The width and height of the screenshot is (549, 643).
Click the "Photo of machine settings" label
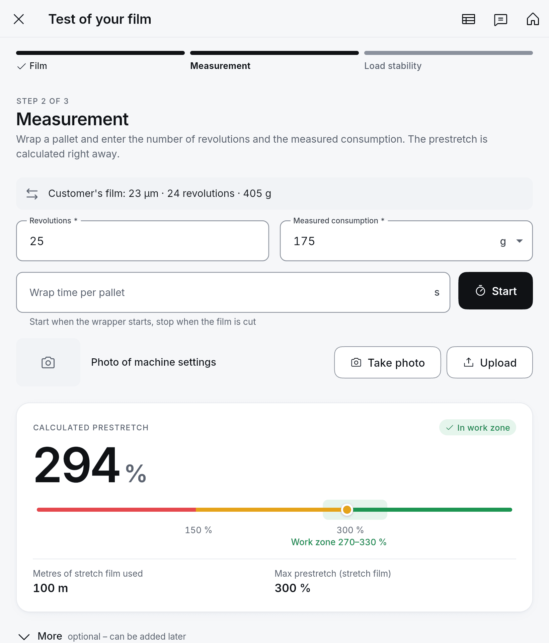[x=154, y=362]
